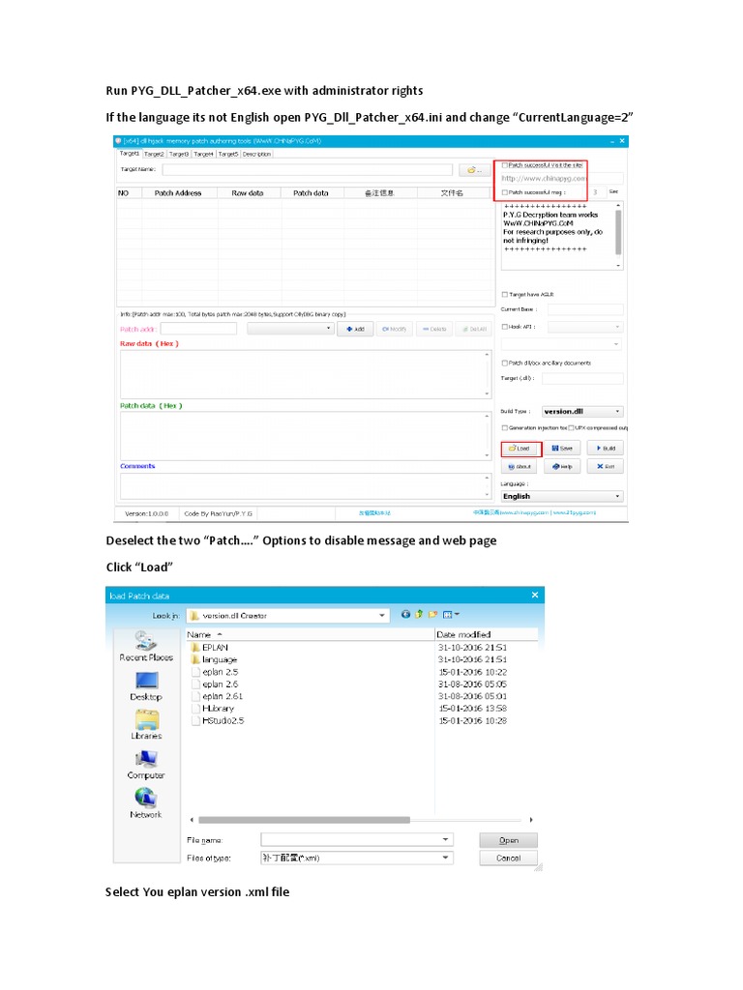Enable 'Target have ASLR' checkbox
743x990 pixels.
click(505, 294)
